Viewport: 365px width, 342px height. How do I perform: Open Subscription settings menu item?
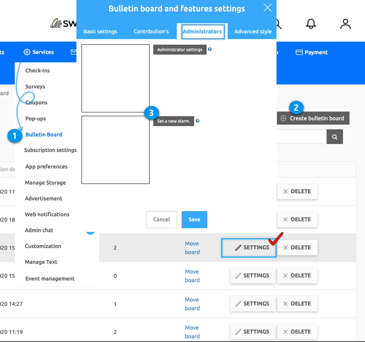[x=50, y=150]
